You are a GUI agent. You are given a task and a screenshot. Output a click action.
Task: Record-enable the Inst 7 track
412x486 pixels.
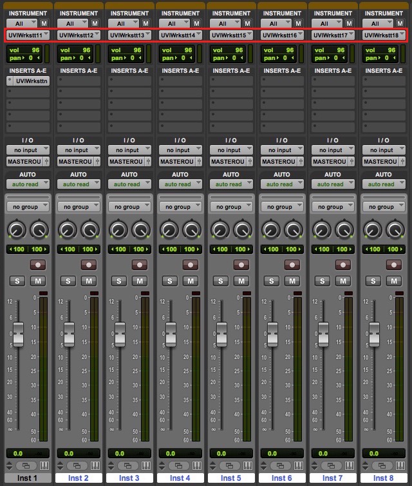(x=343, y=265)
